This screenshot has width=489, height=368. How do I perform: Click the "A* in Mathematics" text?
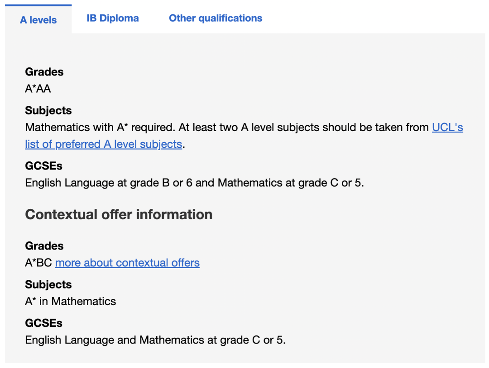tap(71, 302)
